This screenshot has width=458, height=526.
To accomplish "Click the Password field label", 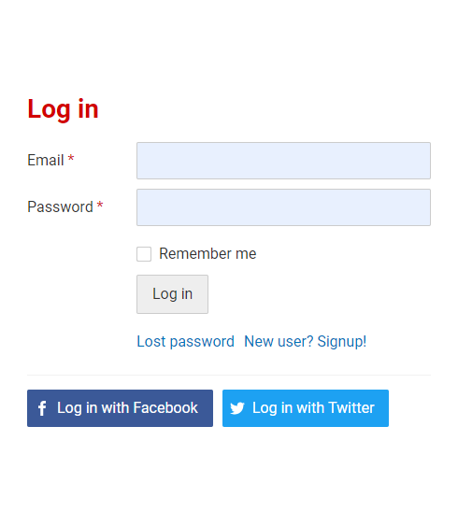I will [60, 206].
